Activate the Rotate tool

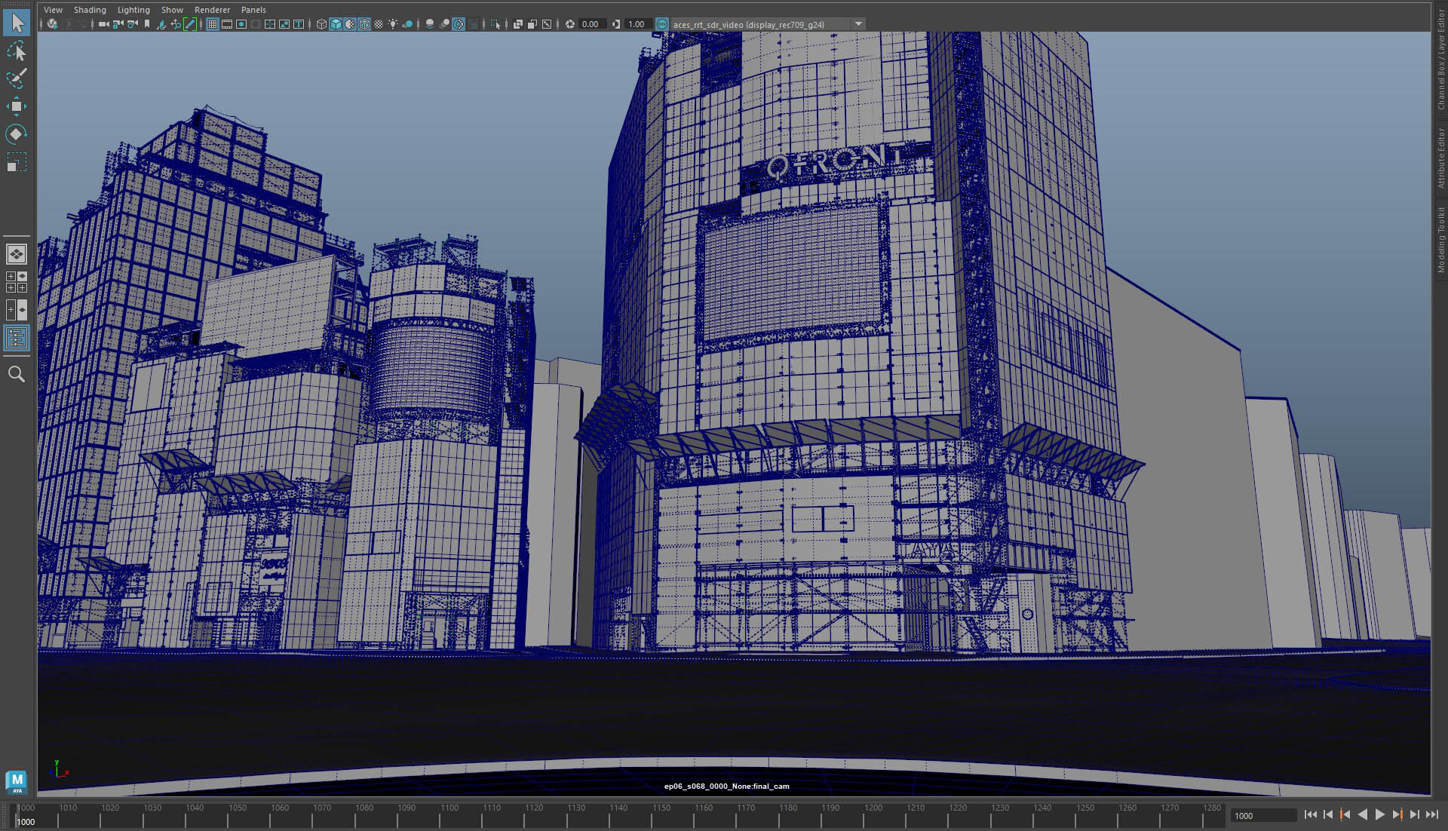pyautogui.click(x=17, y=134)
